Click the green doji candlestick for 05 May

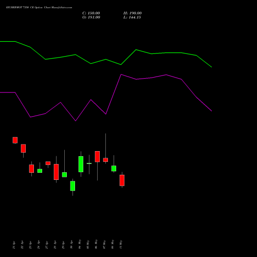point(89,163)
